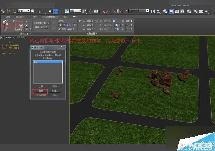The width and height of the screenshot is (215, 151).
Task: Open the Schematic View icon
Action: tap(182, 11)
